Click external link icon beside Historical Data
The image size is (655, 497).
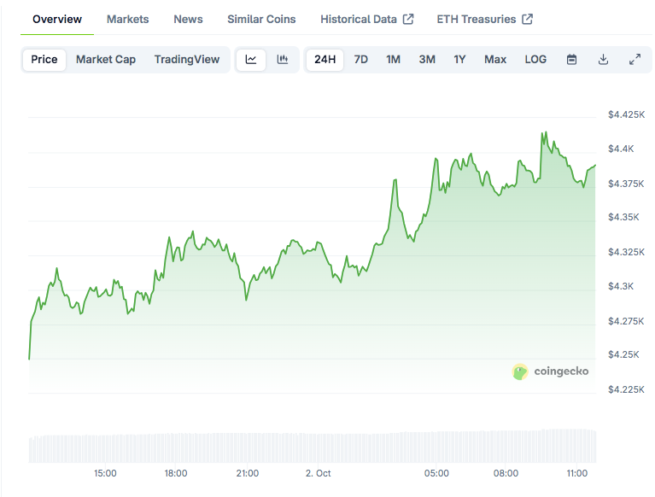(x=408, y=19)
